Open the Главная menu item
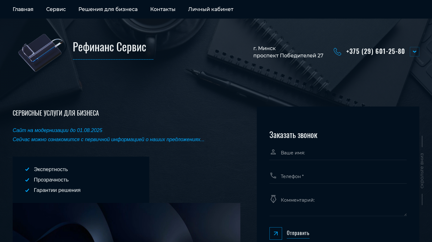432x242 pixels. (23, 9)
